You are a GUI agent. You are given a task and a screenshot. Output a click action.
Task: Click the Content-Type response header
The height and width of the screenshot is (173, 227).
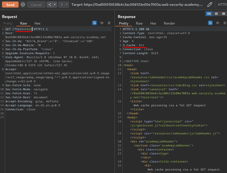156,33
